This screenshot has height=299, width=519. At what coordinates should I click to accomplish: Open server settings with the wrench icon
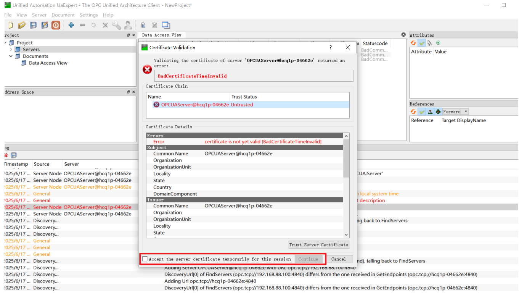click(x=117, y=25)
